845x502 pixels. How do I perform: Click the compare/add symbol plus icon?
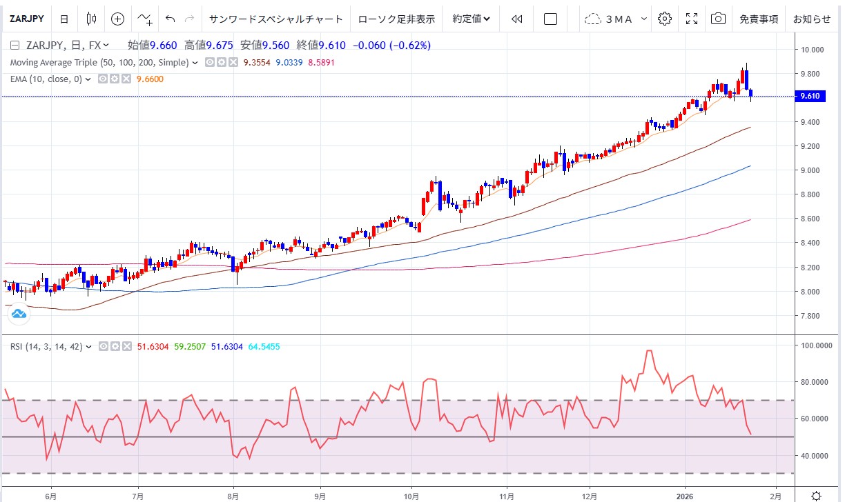118,19
